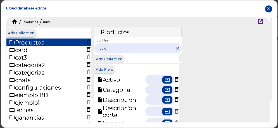The width and height of the screenshot is (278, 128).
Task: Click the dialog's right-edge vertical scrollbar
Action: (271, 59)
